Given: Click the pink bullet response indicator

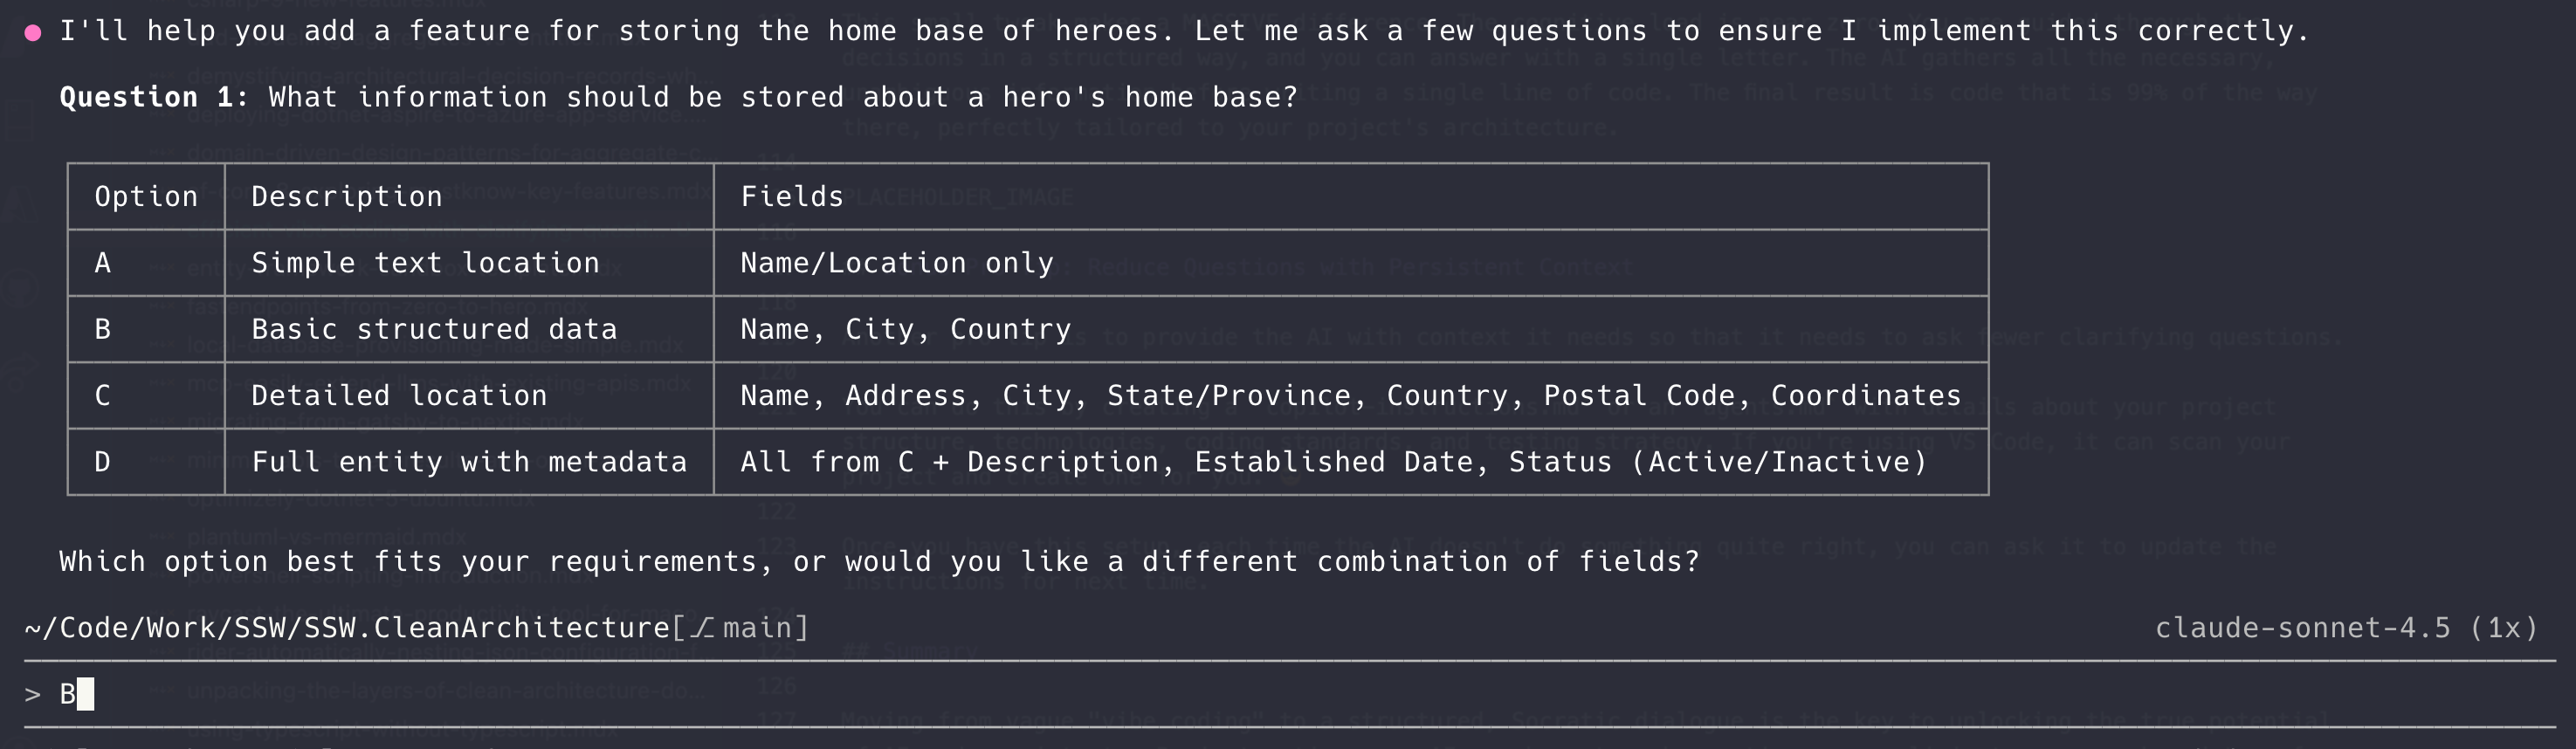Looking at the screenshot, I should (33, 33).
